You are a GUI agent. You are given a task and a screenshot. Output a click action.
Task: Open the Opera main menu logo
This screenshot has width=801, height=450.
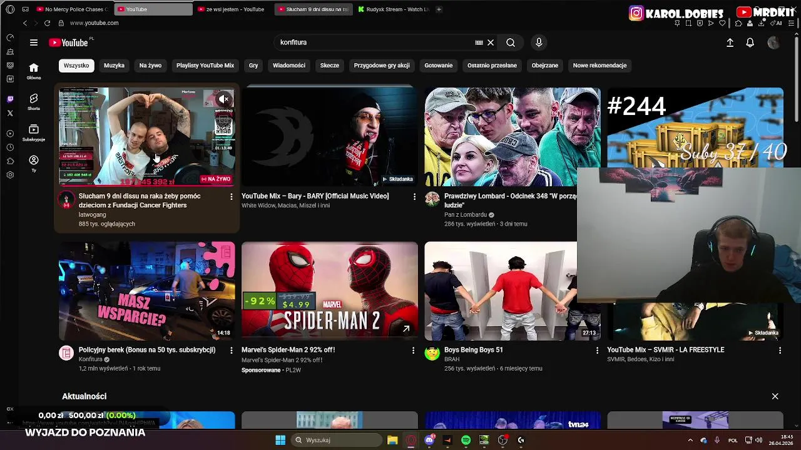(10, 9)
